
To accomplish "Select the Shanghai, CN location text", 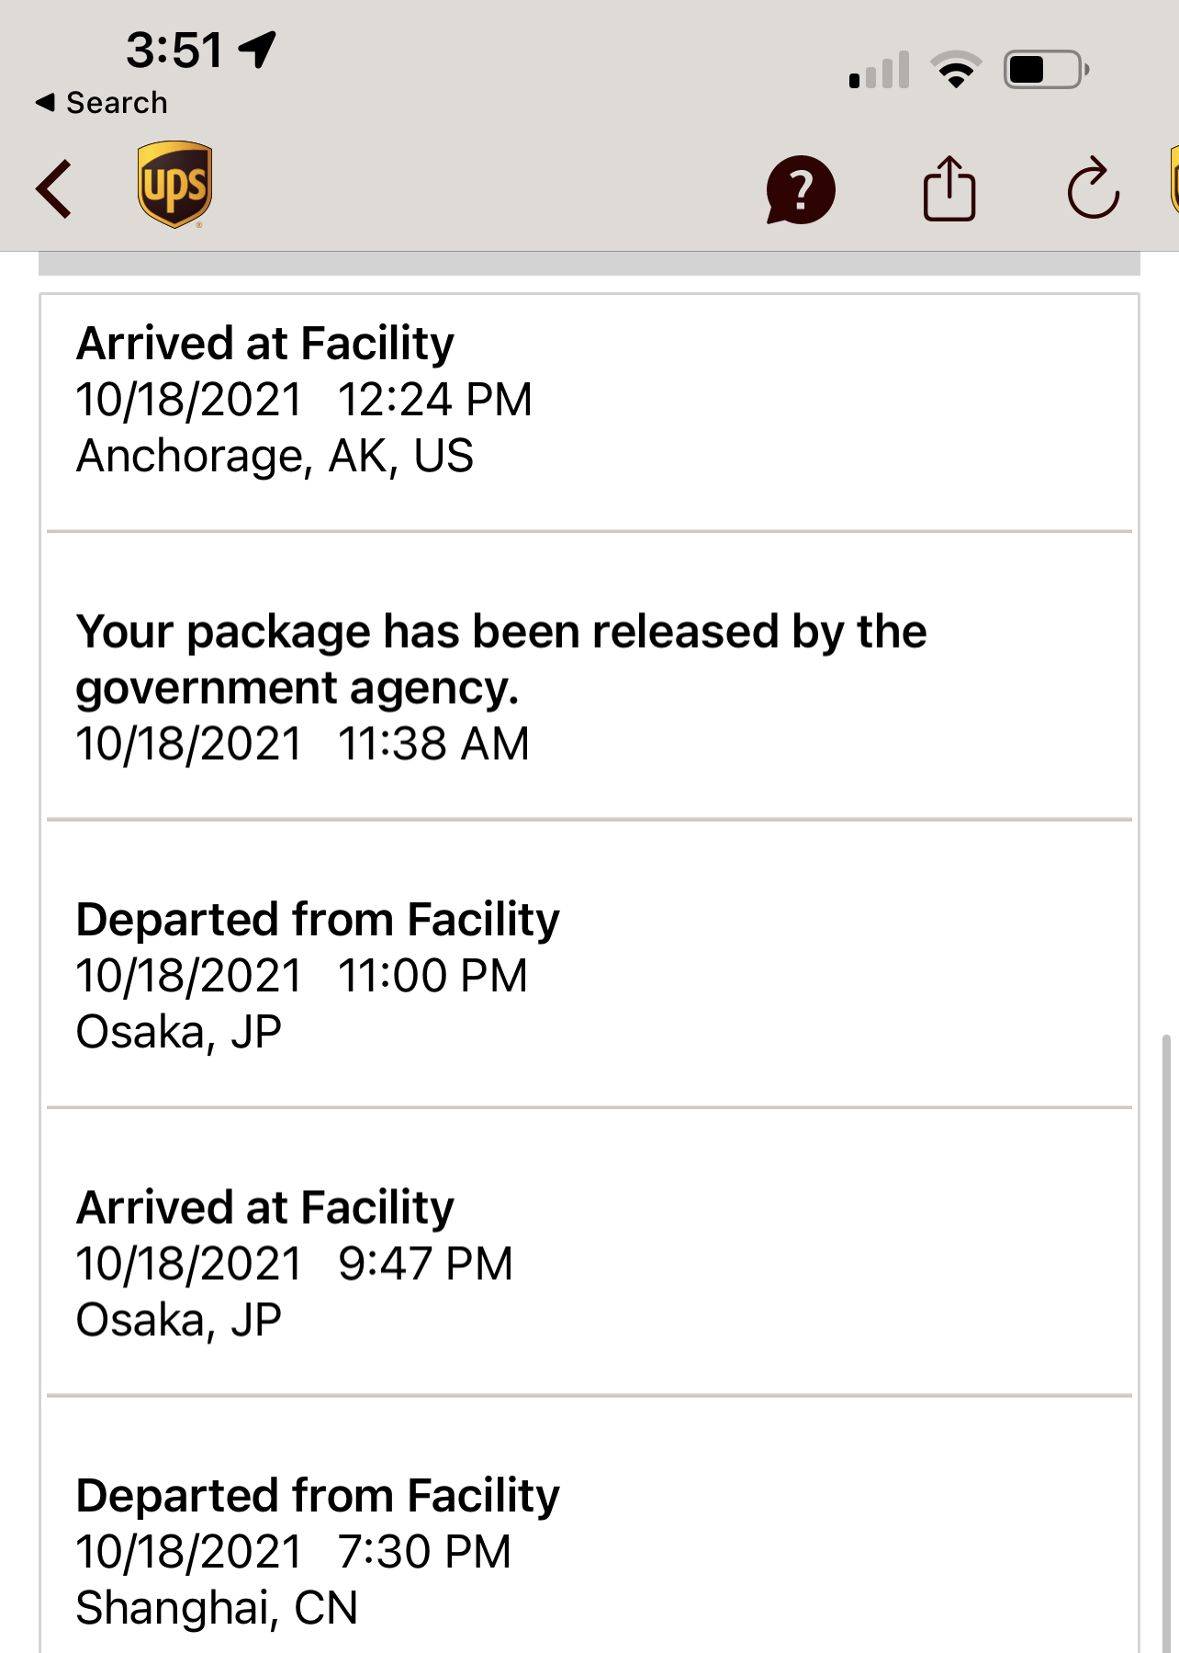I will 217,1608.
